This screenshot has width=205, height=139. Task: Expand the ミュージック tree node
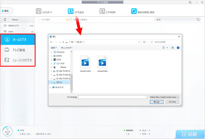click(x=51, y=64)
